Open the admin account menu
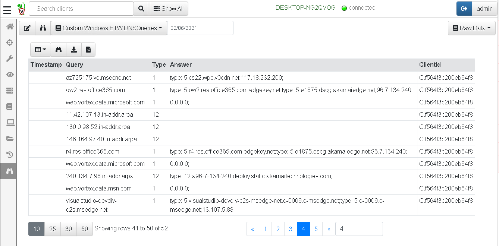This screenshot has width=499, height=246. point(484,9)
